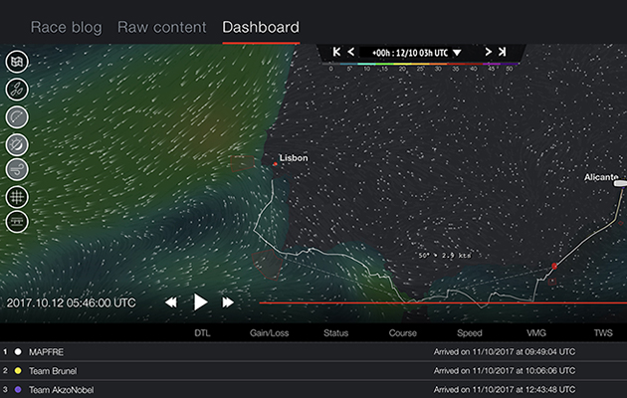
Task: Click the bottom sidebar panel icon
Action: [x=17, y=222]
